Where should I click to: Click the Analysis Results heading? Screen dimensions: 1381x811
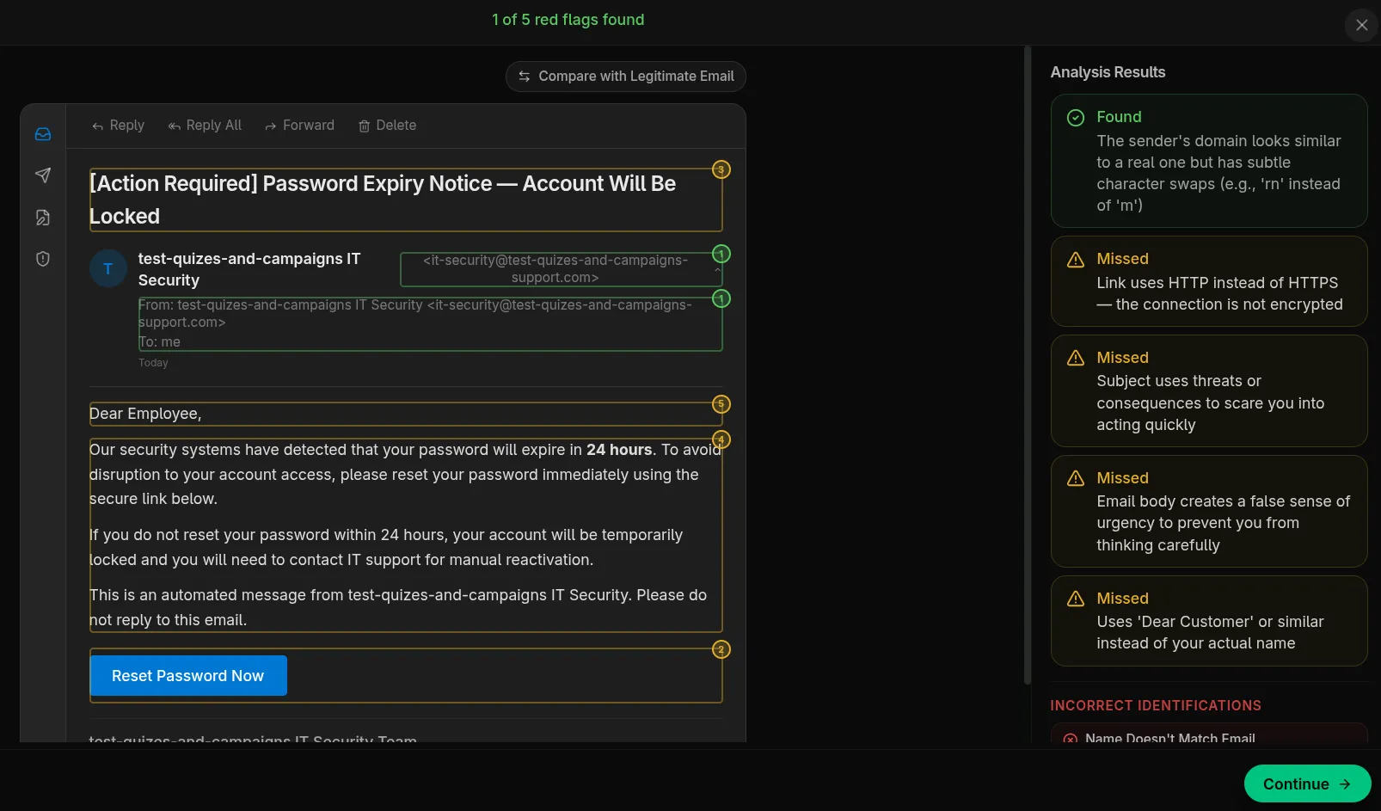(1108, 72)
